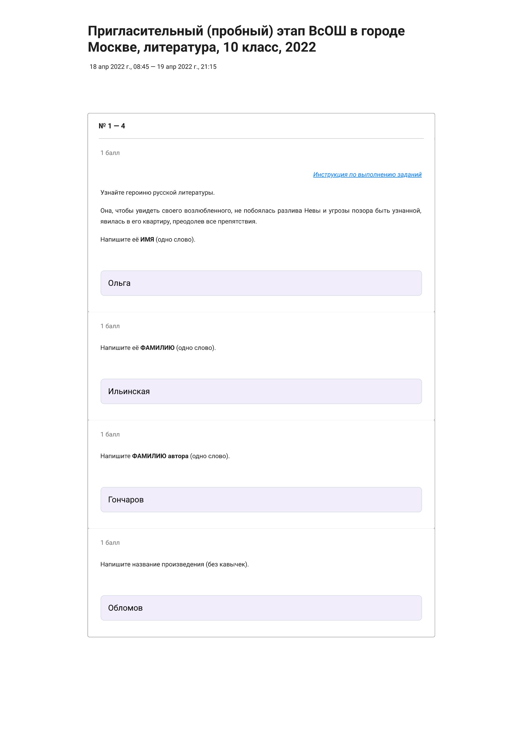Click the word Москве in the heading

point(114,47)
